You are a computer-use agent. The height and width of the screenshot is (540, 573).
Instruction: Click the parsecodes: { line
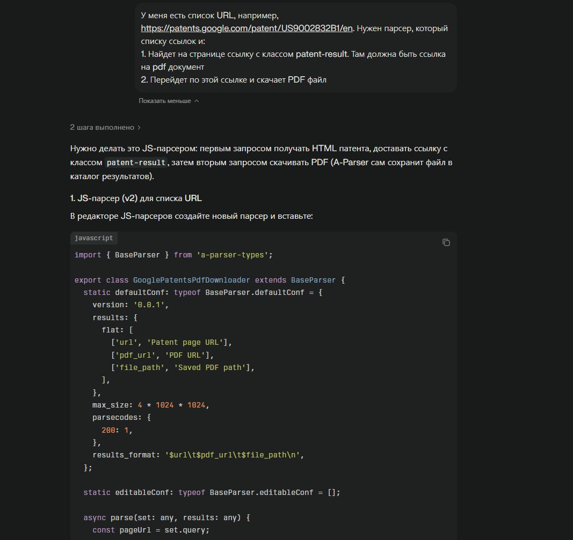[122, 417]
